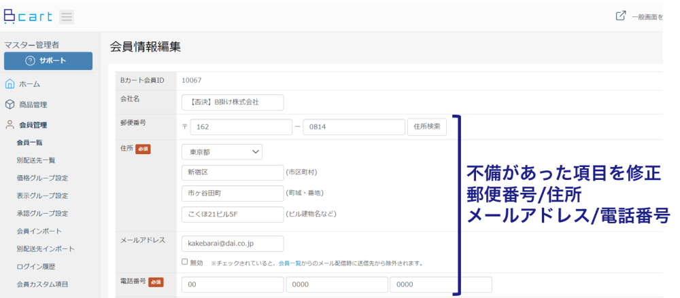Click the phone field showing 00

[x=233, y=284]
